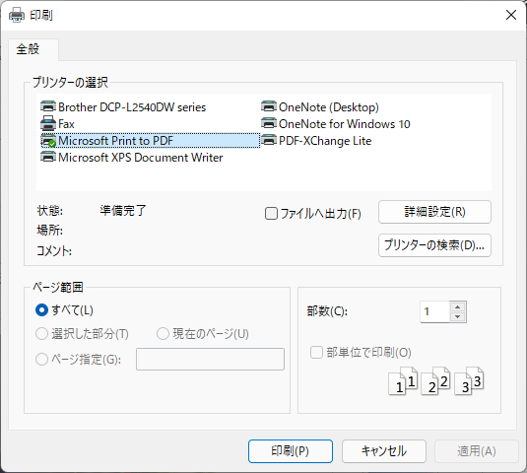This screenshot has height=473, width=527.
Task: Select the OneNote for Windows 10 icon
Action: click(269, 123)
